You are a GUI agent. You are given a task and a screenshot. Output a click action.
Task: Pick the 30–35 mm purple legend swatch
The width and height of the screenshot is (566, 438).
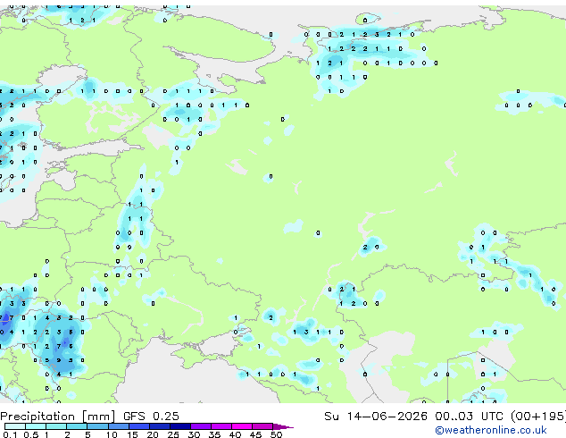(x=200, y=426)
